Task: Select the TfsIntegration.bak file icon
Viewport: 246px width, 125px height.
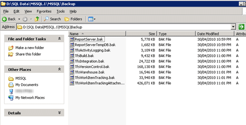Action: coord(72,61)
